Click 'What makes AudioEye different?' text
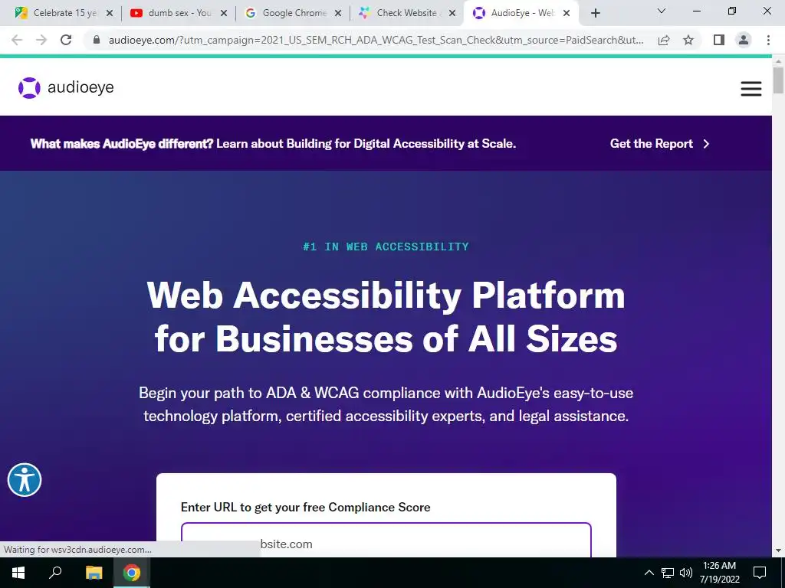The height and width of the screenshot is (588, 785). tap(122, 143)
